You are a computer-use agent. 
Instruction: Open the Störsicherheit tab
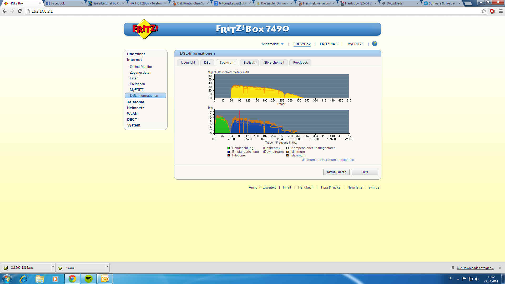(274, 63)
